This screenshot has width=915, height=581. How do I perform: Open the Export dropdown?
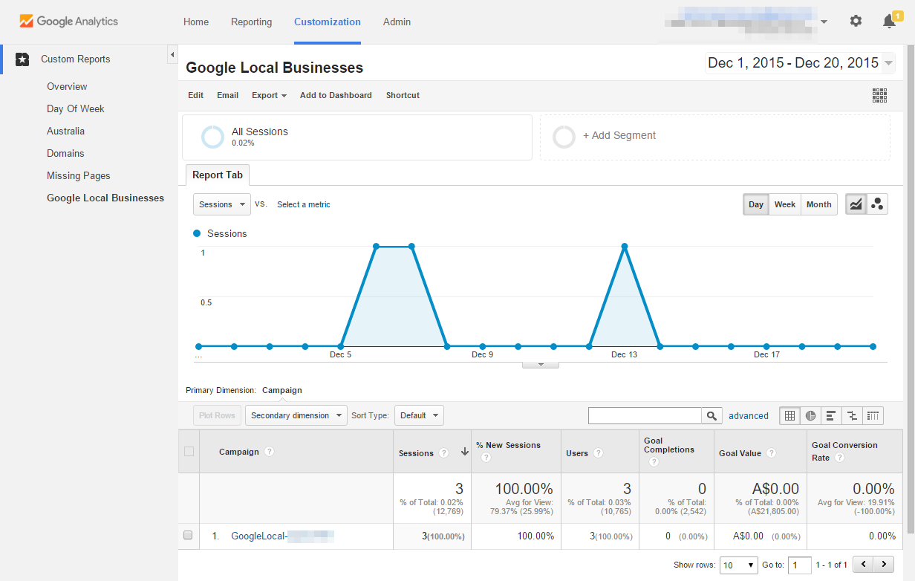(269, 95)
